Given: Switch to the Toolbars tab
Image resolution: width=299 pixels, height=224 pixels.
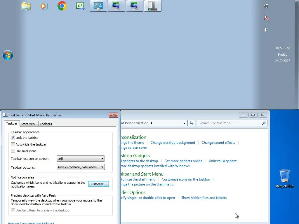Looking at the screenshot, I should pyautogui.click(x=46, y=124).
